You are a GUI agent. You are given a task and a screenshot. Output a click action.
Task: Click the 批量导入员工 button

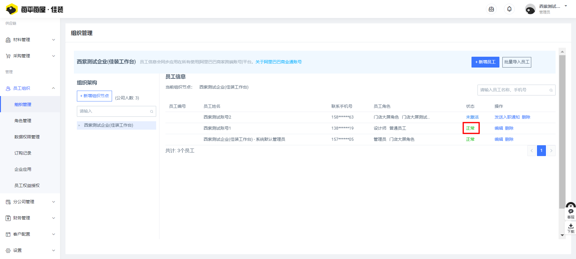[x=517, y=62]
